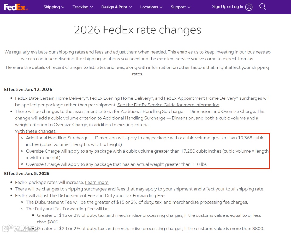291x234 pixels.
Task: Select the Shipping menu label
Action: pyautogui.click(x=51, y=7)
